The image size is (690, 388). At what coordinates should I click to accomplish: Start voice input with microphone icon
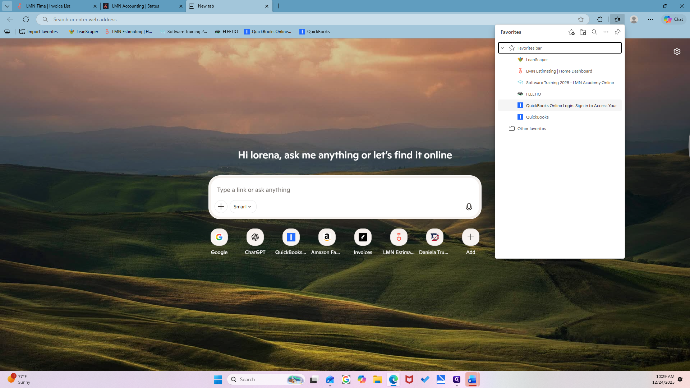469,207
